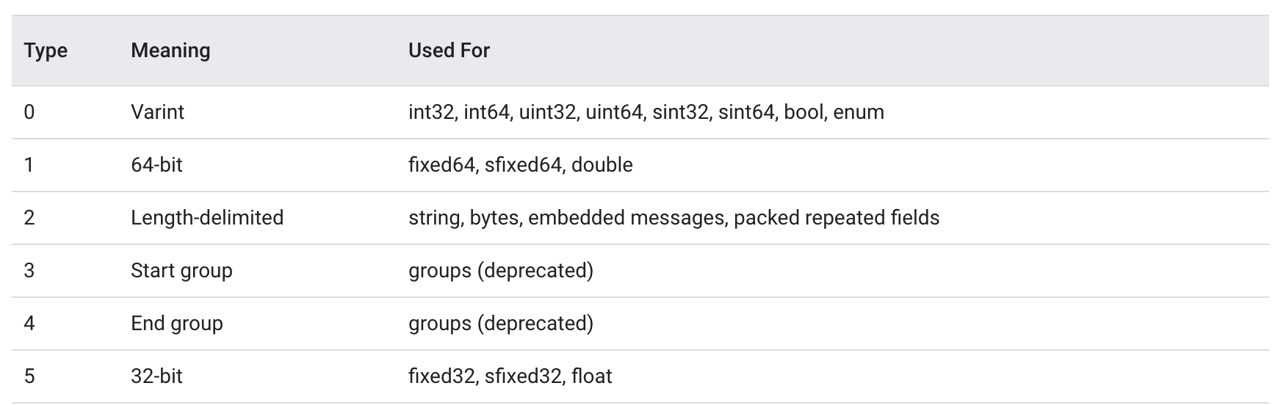Click the Meaning column header
Viewport: 1278px width, 405px height.
point(170,51)
